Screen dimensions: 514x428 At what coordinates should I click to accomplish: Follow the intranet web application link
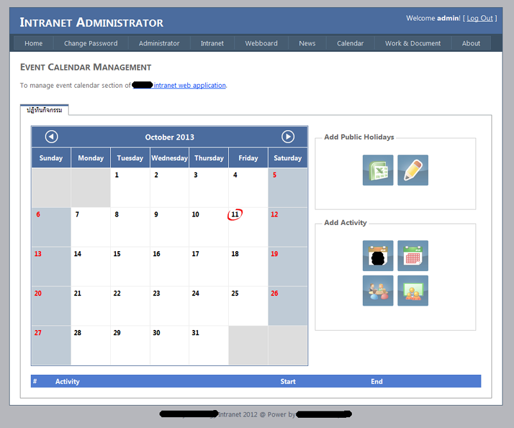click(190, 85)
